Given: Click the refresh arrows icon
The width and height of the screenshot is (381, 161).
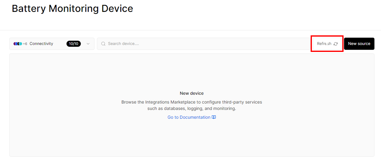Looking at the screenshot, I should coord(336,44).
